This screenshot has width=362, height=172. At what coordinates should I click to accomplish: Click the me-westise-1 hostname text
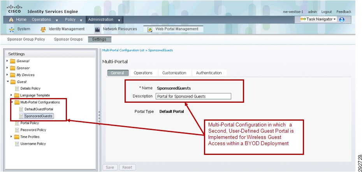pos(293,12)
